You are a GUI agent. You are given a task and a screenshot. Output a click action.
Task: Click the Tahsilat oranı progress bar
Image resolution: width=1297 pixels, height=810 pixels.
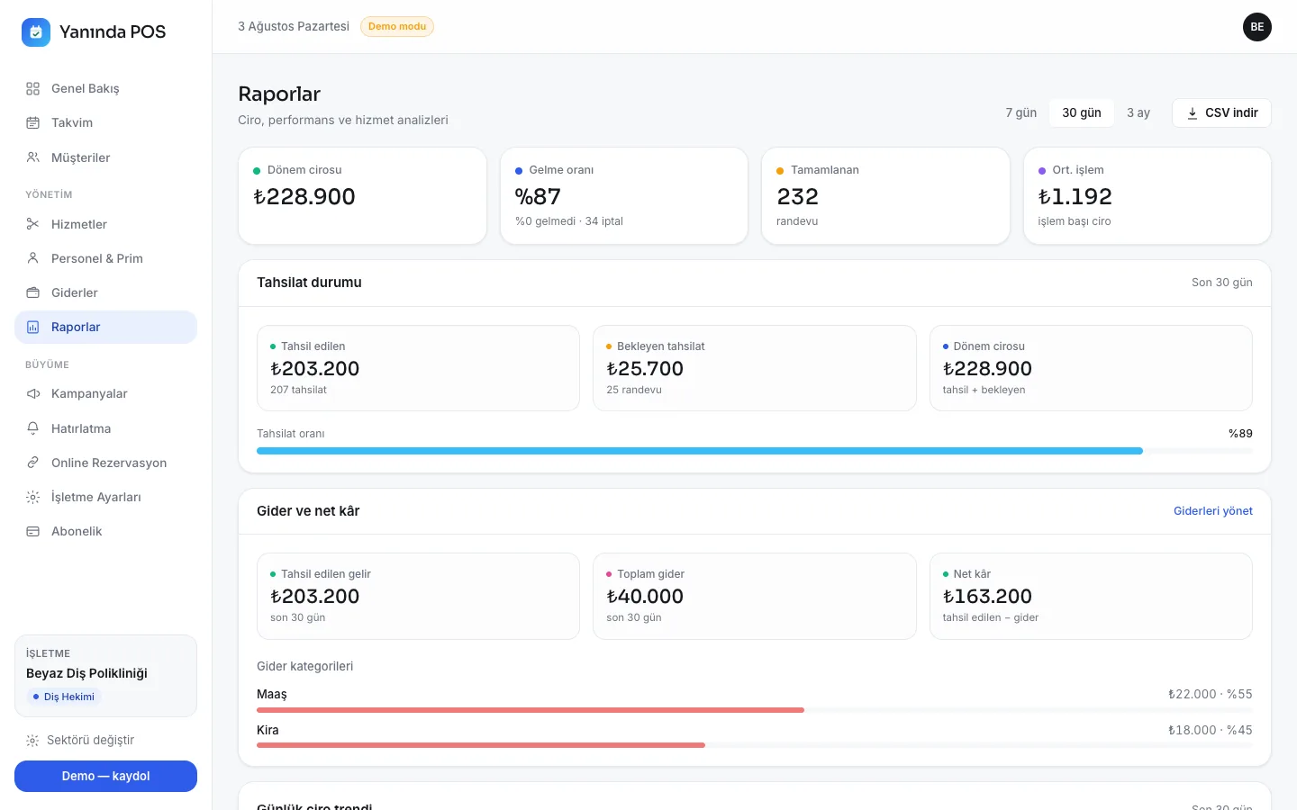(x=755, y=451)
